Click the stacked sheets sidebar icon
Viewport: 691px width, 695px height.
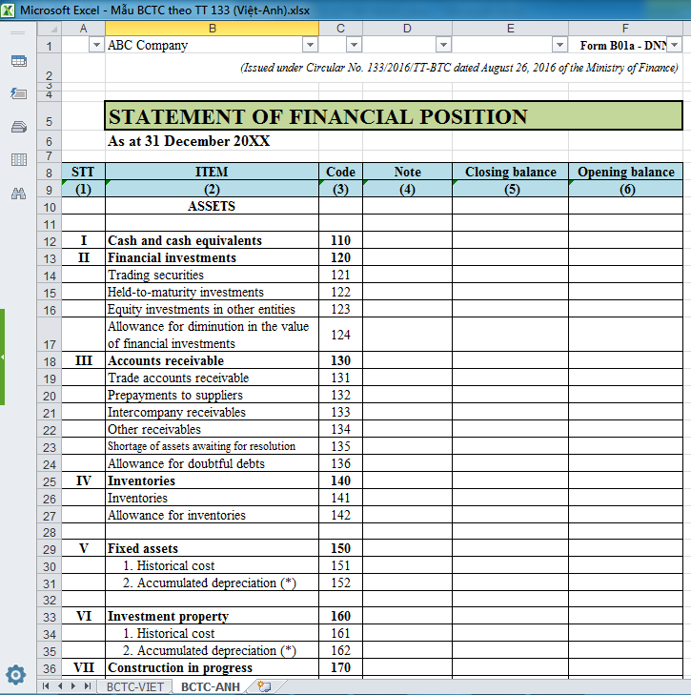click(x=18, y=127)
